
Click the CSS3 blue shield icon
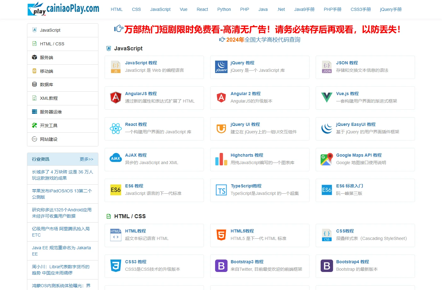[x=116, y=266]
